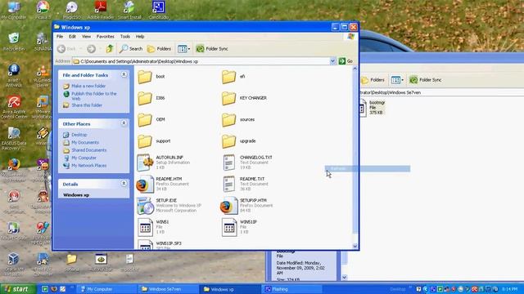Open the support folder
The width and height of the screenshot is (524, 294).
tap(154, 141)
